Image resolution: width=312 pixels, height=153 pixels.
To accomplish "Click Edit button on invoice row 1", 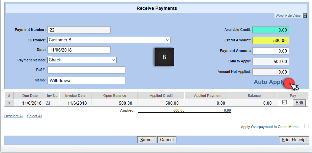I will tap(299, 103).
